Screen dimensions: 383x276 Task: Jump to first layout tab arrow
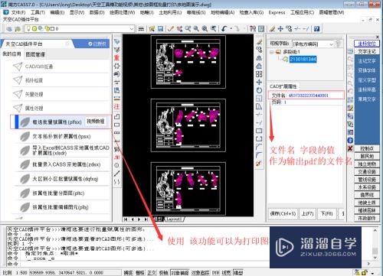click(126, 219)
